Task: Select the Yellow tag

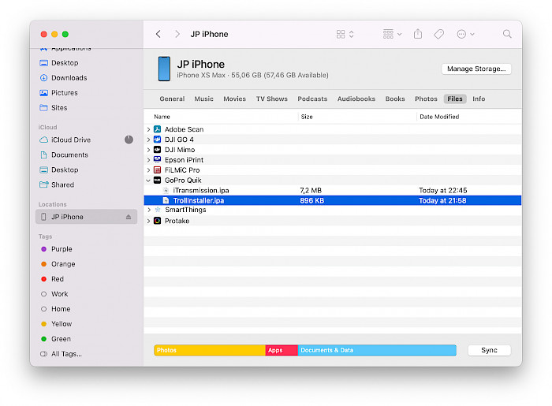Action: pos(56,324)
